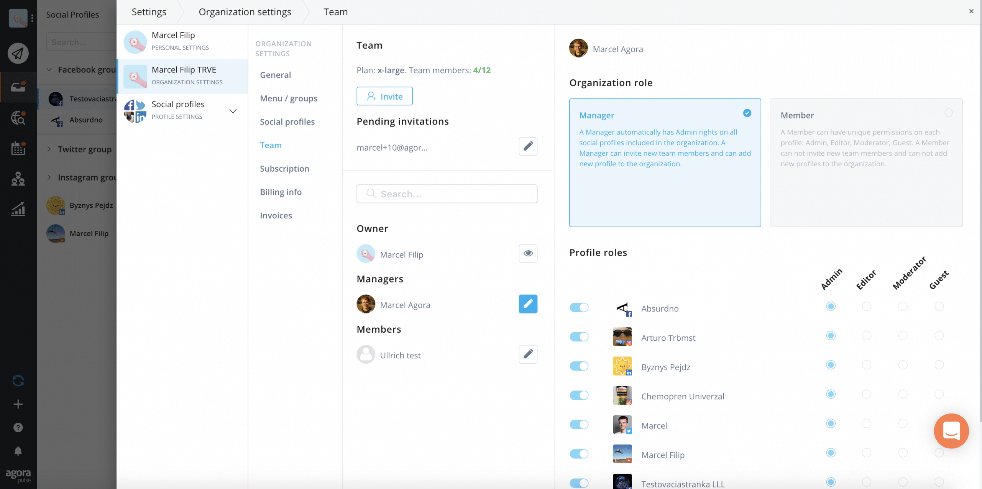Click the Arturo Trbmst avatar in roles list
The height and width of the screenshot is (489, 982).
pyautogui.click(x=622, y=337)
